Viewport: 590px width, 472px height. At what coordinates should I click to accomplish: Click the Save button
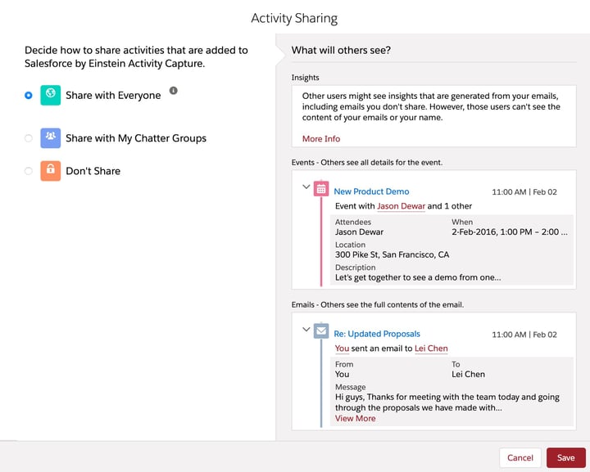coord(566,458)
